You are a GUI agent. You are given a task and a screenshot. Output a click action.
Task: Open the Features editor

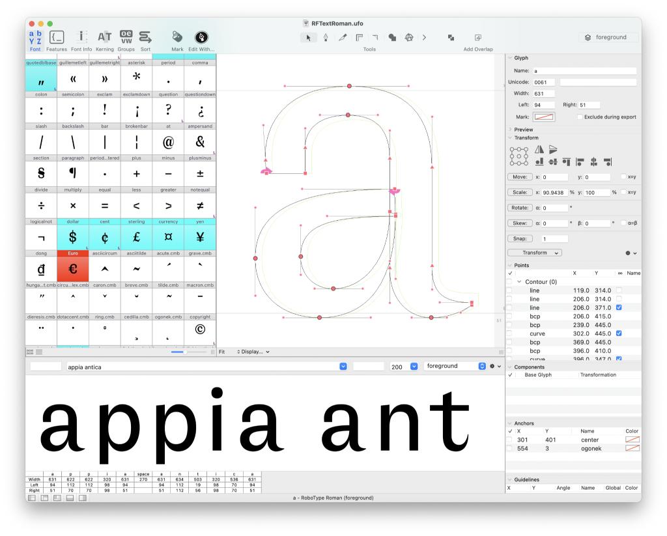[57, 41]
